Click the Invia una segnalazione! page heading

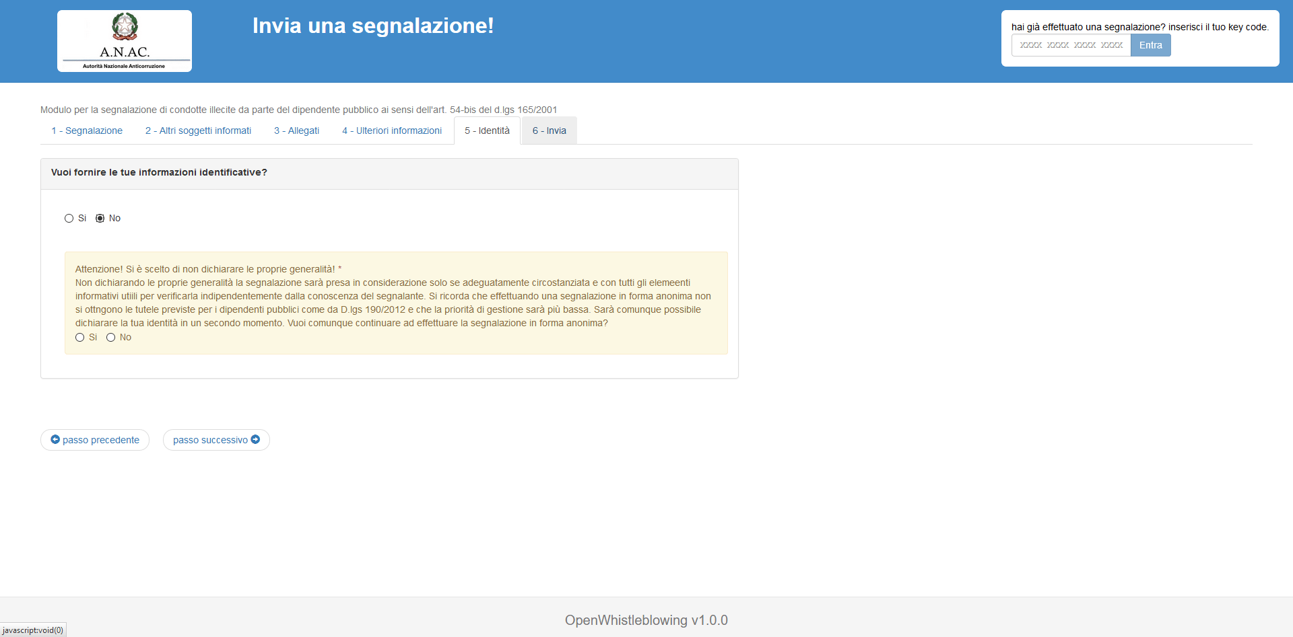click(373, 26)
